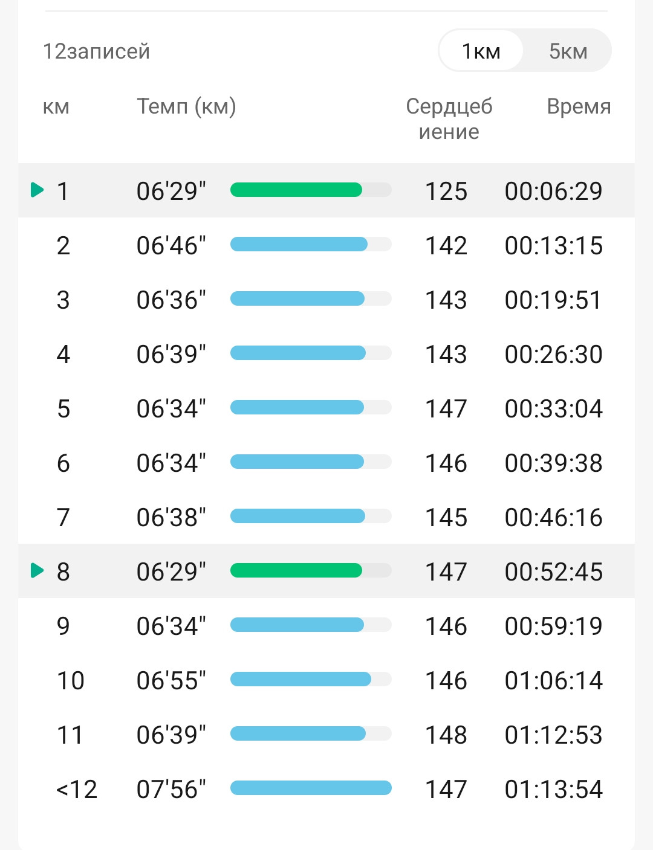Select the kilometer 10 row with pace 06'55"
653x850 pixels.
[x=326, y=680]
